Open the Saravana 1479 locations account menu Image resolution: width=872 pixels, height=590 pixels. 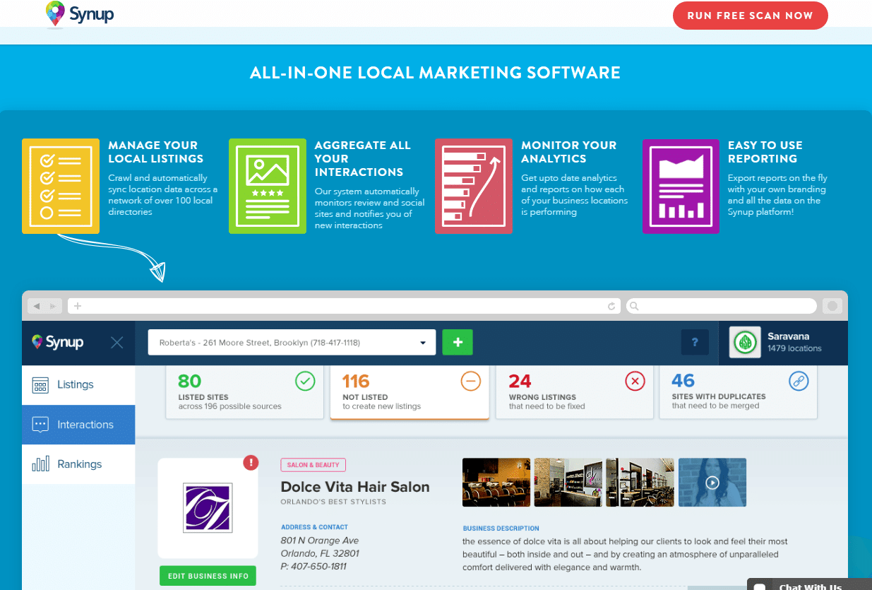pos(783,343)
